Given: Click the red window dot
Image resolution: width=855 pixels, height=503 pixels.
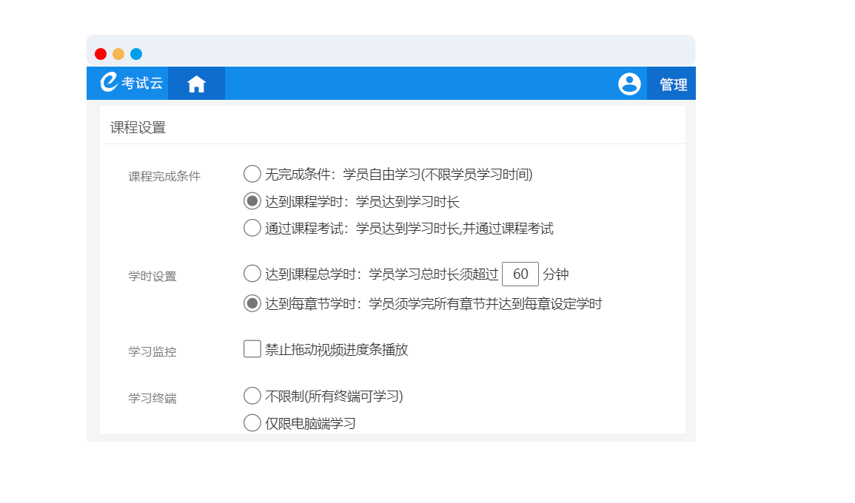Looking at the screenshot, I should 101,54.
